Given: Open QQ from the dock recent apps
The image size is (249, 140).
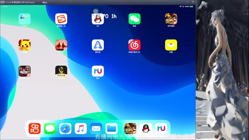Looking at the screenshot, I should (146, 128).
